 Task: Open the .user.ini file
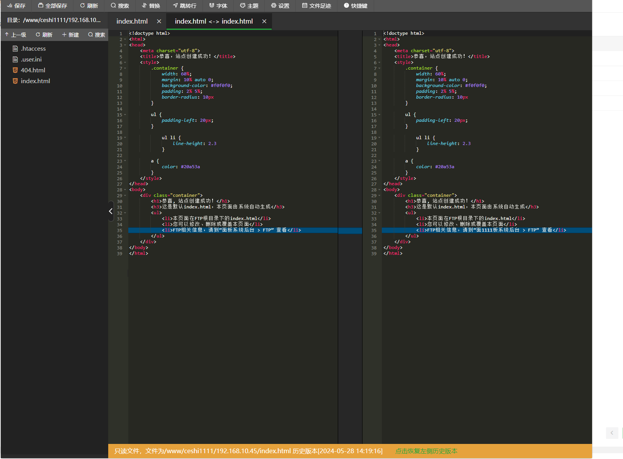pos(31,59)
